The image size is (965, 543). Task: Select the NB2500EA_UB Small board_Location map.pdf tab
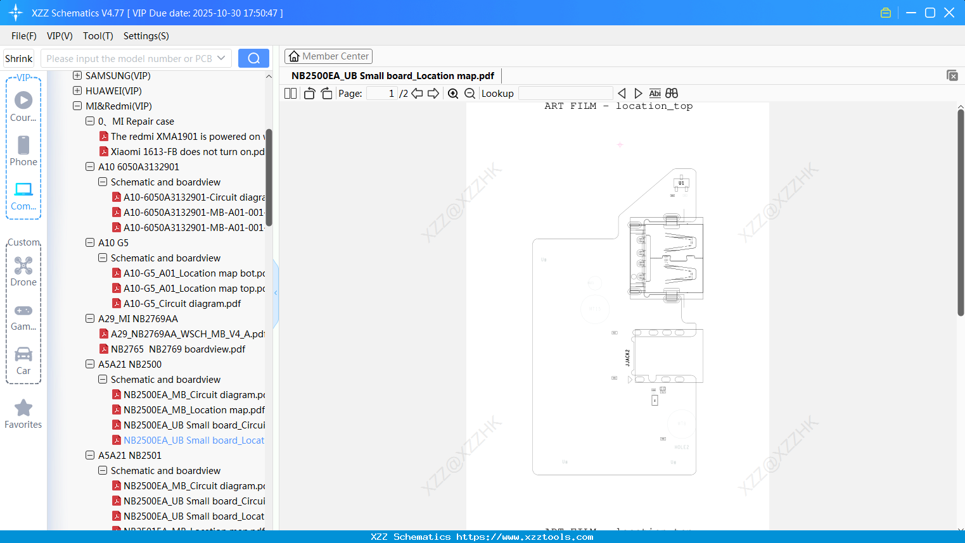click(393, 76)
